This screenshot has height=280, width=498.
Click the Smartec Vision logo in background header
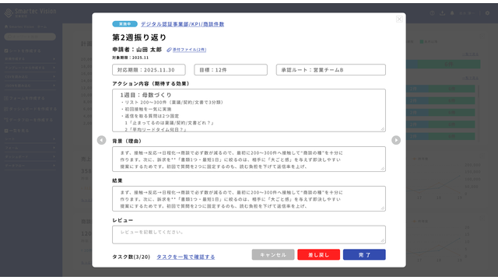[30, 12]
